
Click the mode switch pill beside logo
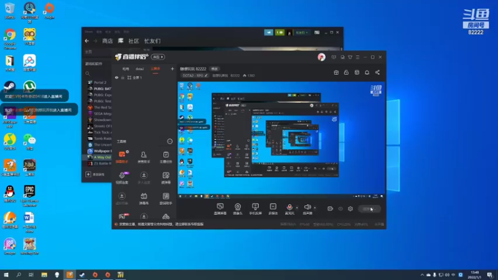(x=158, y=57)
